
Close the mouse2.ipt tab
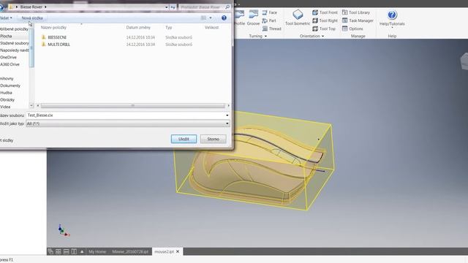178,251
